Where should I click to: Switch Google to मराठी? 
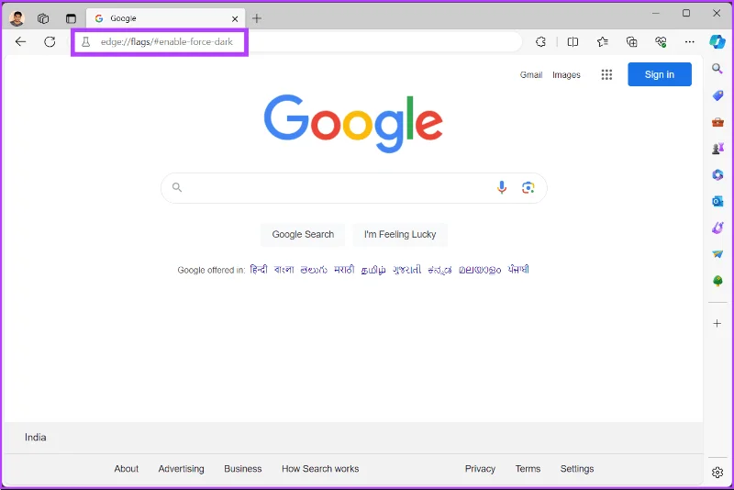click(344, 270)
